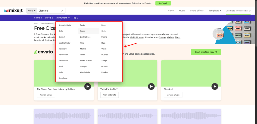Open the Emotional mood link
The height and width of the screenshot is (124, 257).
pos(39,40)
